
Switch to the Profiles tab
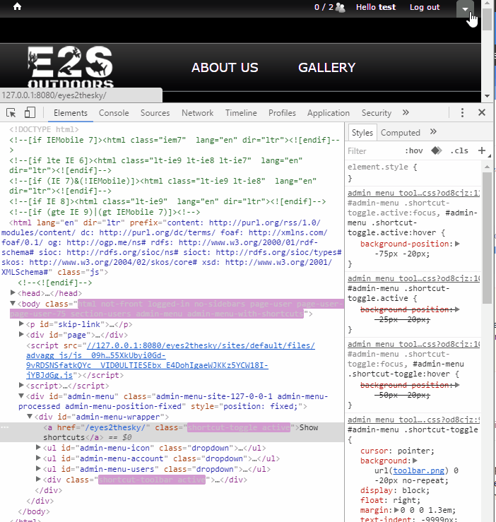tap(282, 113)
